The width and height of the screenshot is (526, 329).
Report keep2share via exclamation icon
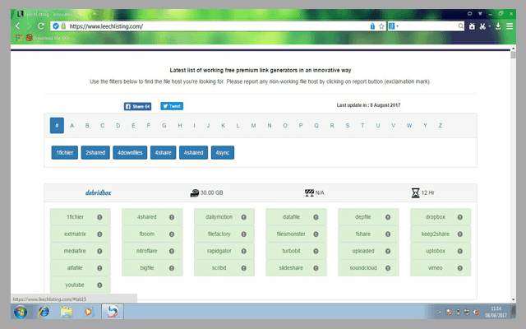tap(460, 234)
